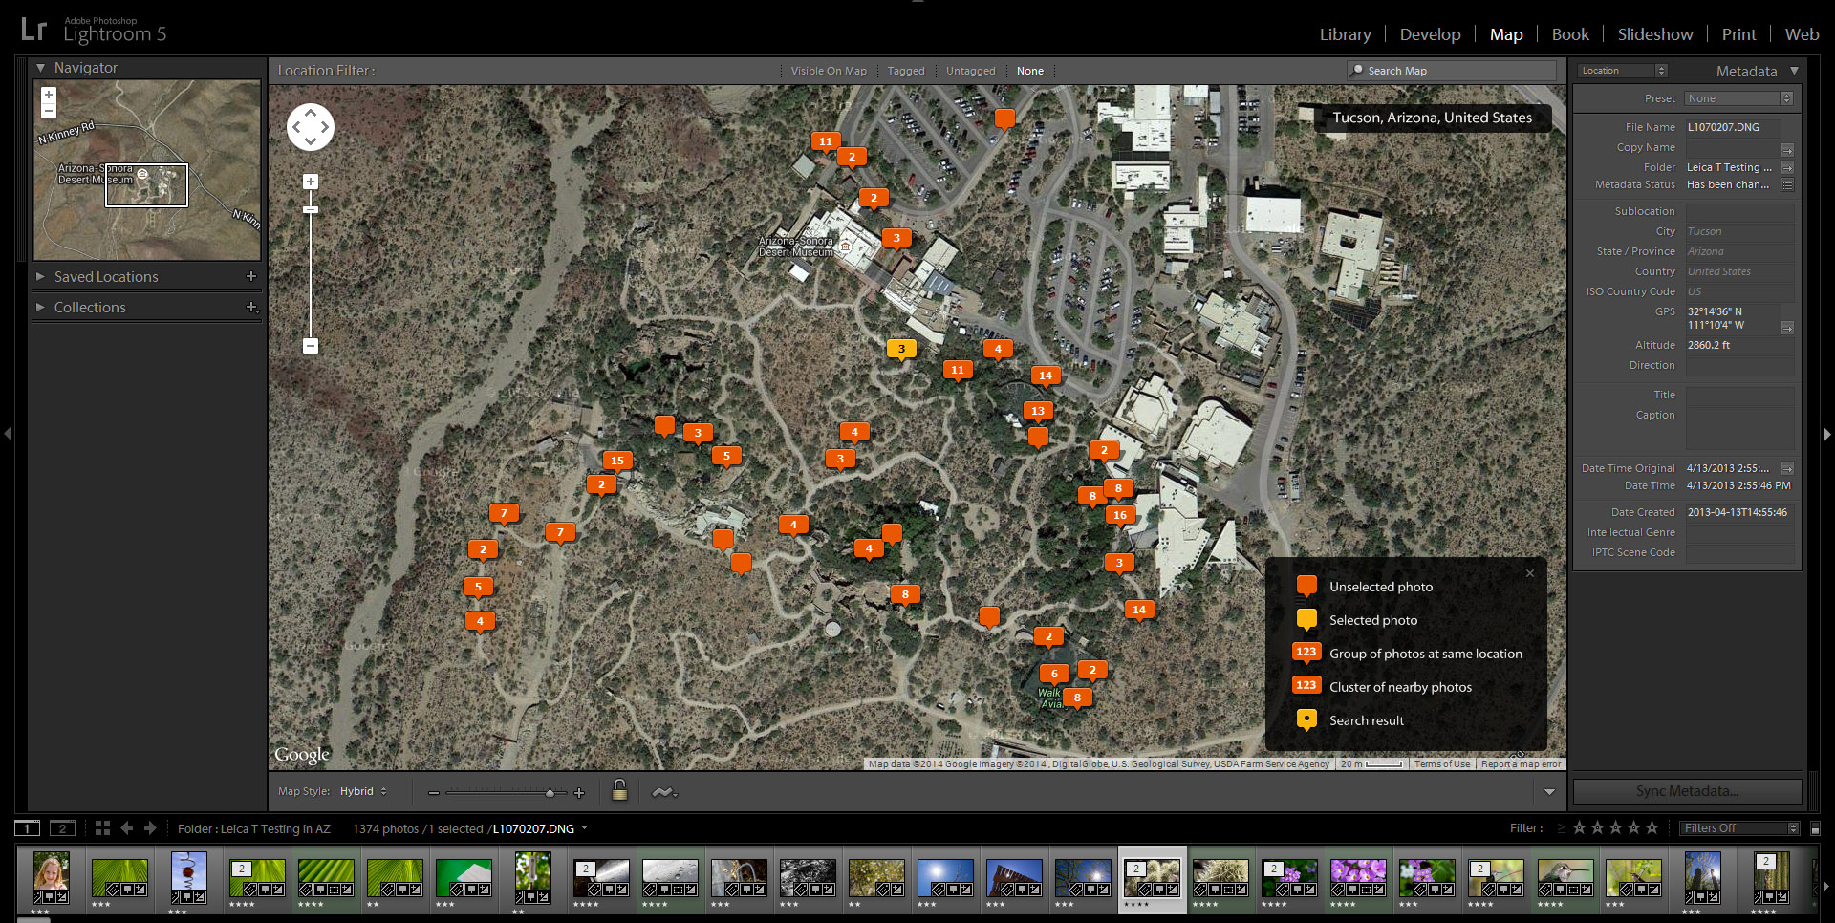Add a new Collection
1835x923 pixels.
pyautogui.click(x=251, y=307)
